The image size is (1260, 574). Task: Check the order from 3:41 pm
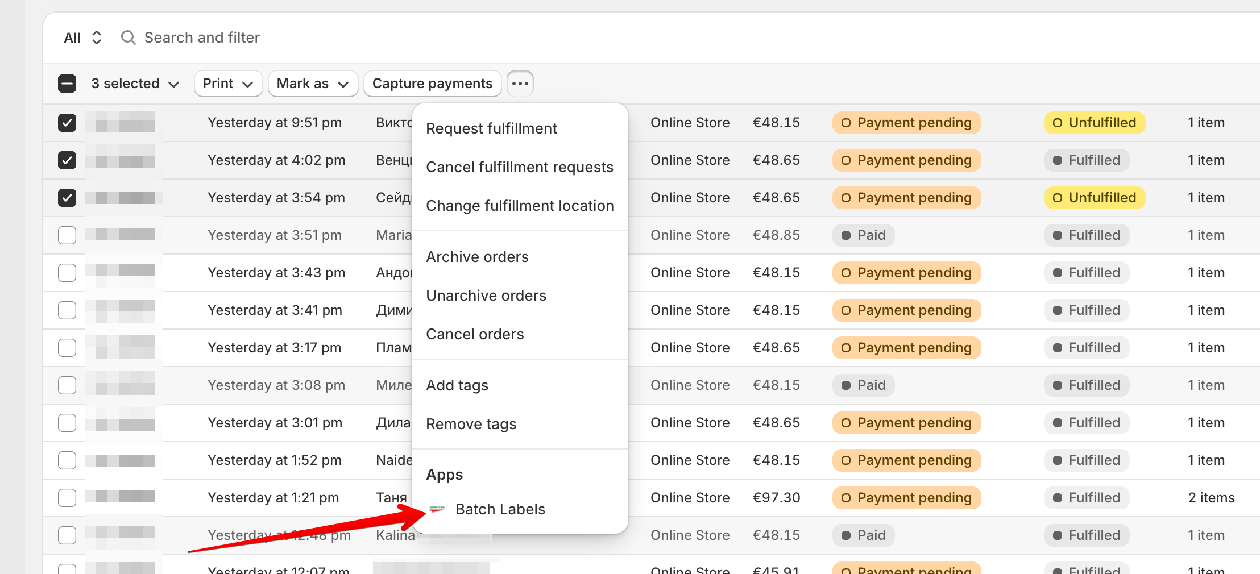click(67, 310)
